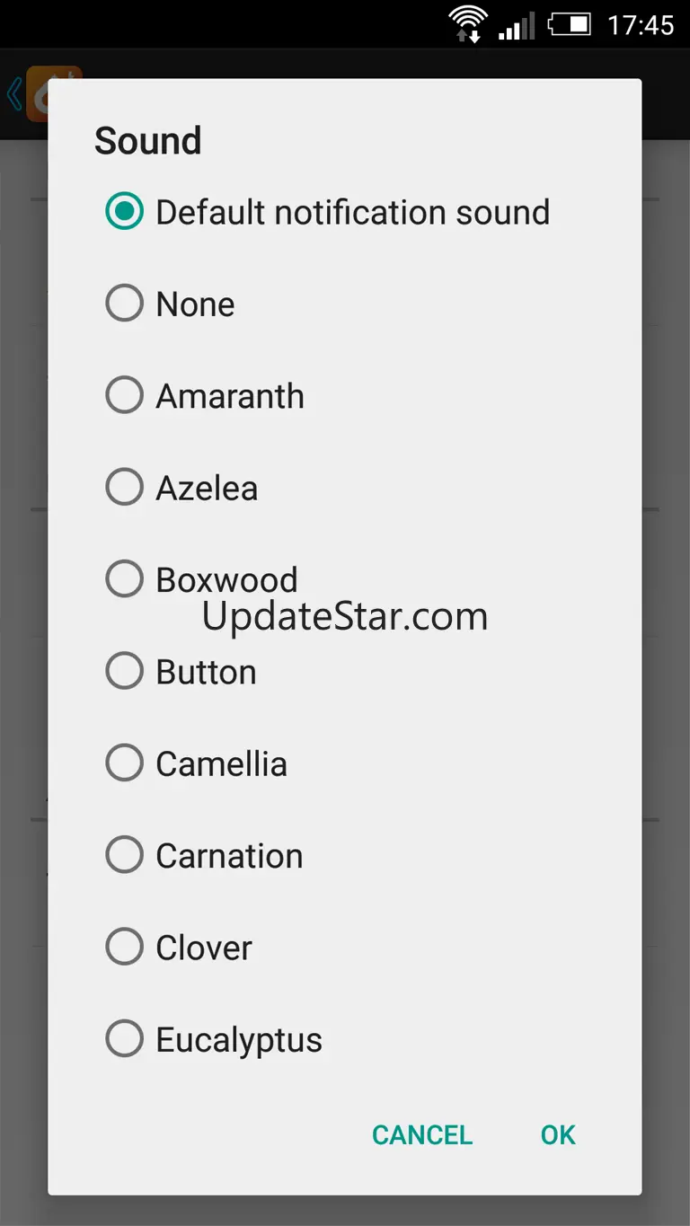The width and height of the screenshot is (690, 1226).
Task: Choose the None sound option
Action: (124, 304)
